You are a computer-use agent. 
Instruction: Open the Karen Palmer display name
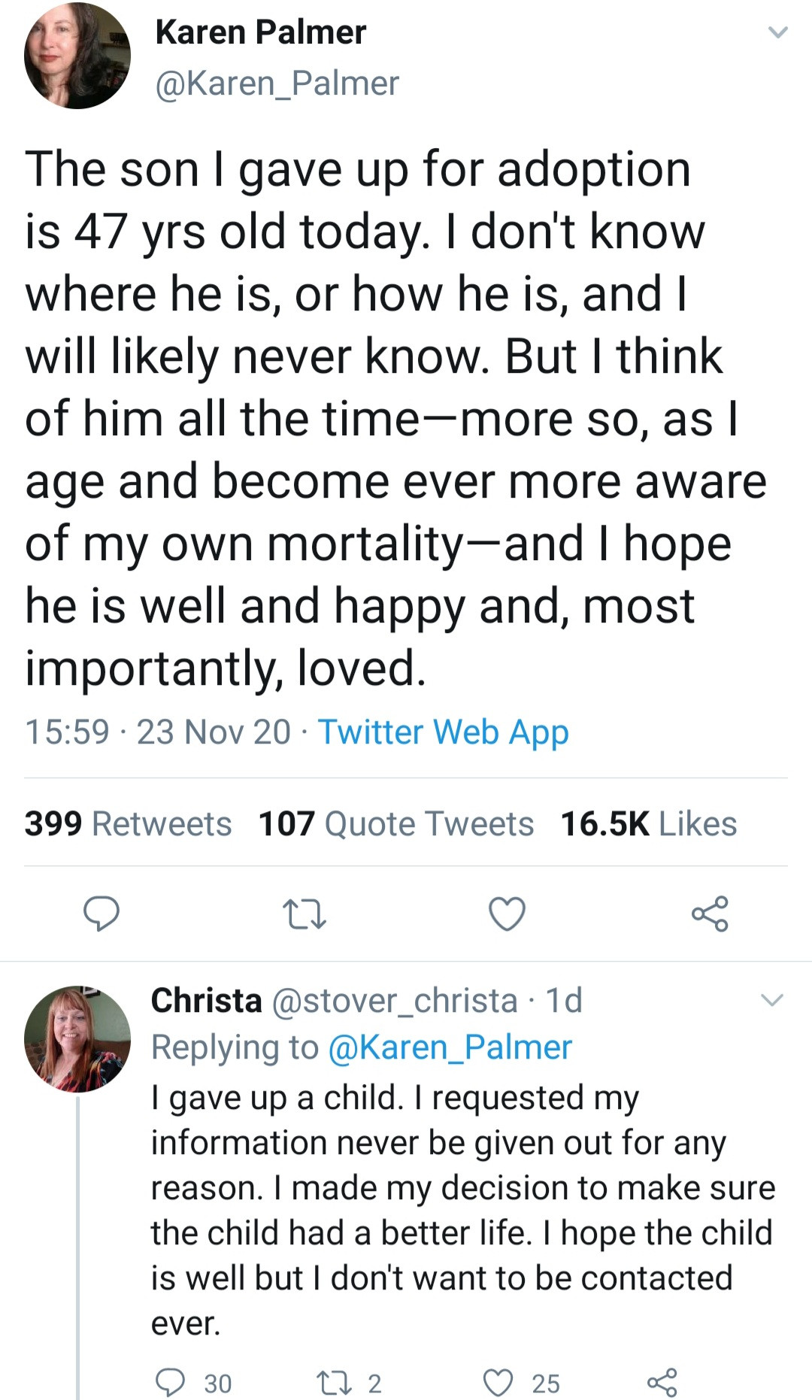pyautogui.click(x=261, y=32)
